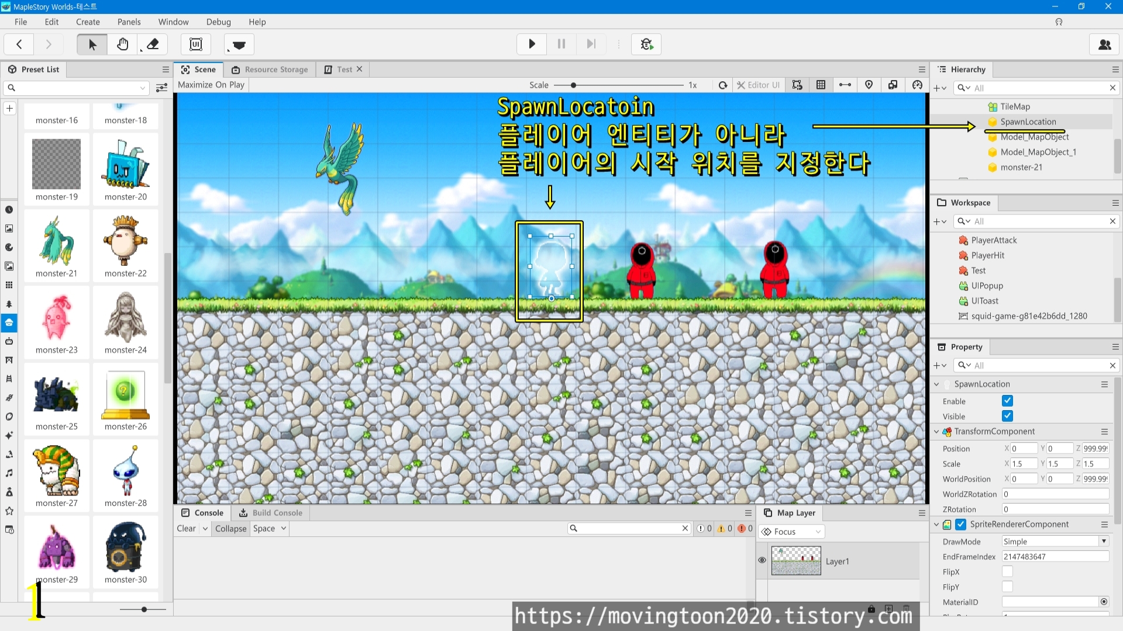This screenshot has height=631, width=1123.
Task: Hide Layer1 using the eye icon
Action: (x=762, y=560)
